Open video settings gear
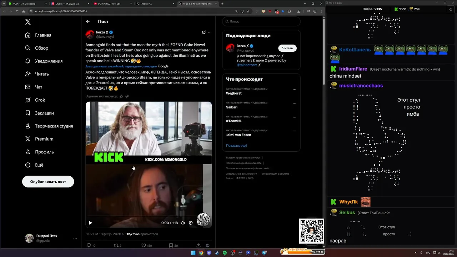The width and height of the screenshot is (457, 257). [x=191, y=223]
